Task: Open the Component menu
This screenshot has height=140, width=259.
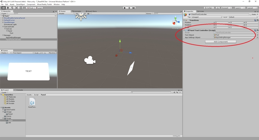Action: pyautogui.click(x=31, y=5)
